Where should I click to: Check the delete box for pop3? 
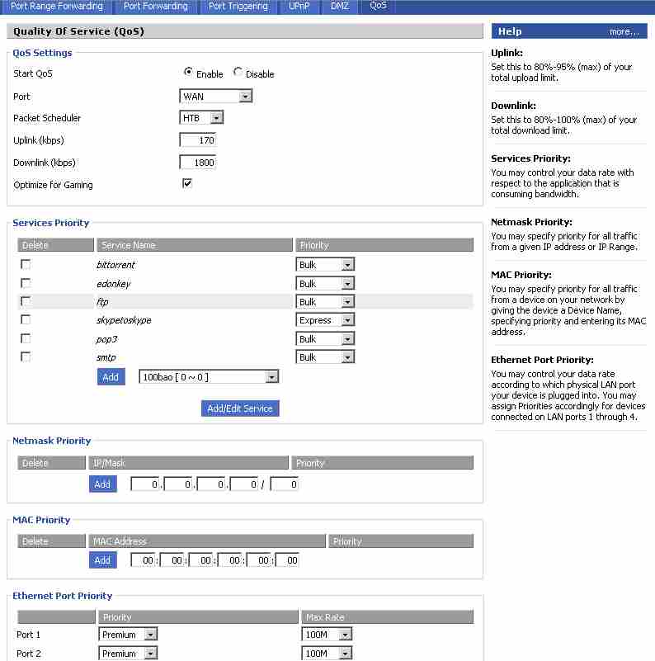click(x=26, y=338)
